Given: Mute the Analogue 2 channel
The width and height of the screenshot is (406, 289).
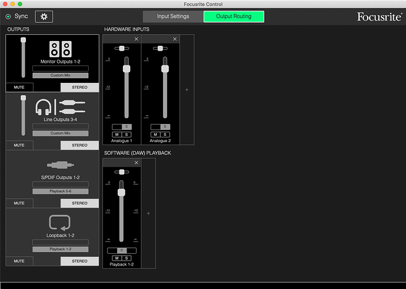Looking at the screenshot, I should click(x=155, y=135).
